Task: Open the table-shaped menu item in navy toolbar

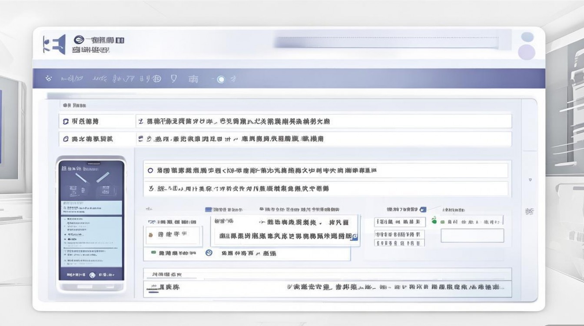Action: point(193,79)
